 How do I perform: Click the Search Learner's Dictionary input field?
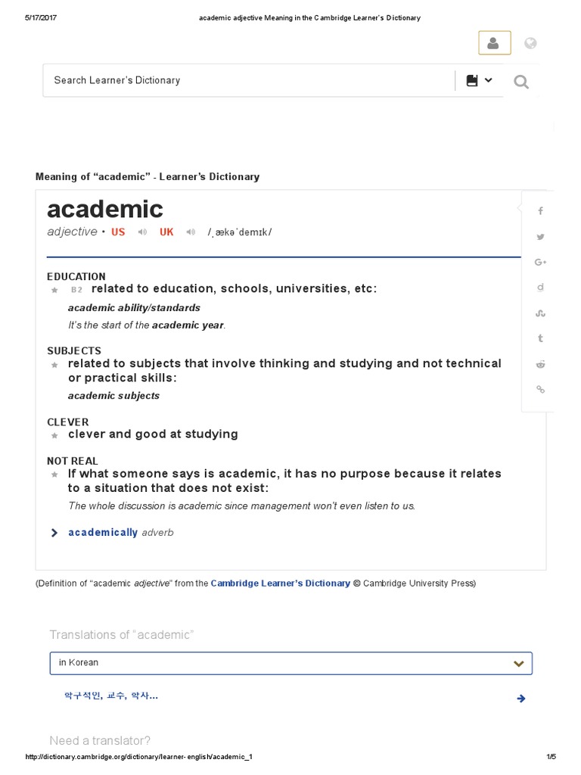pos(248,80)
